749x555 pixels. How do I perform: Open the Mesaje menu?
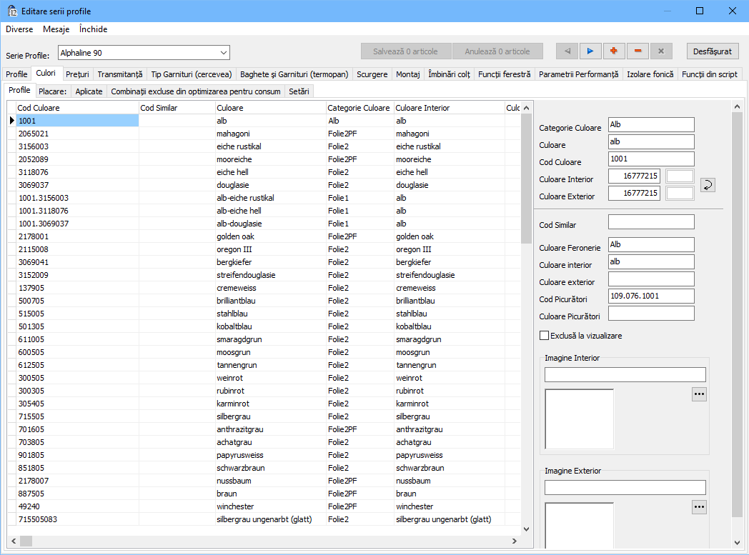tap(56, 29)
